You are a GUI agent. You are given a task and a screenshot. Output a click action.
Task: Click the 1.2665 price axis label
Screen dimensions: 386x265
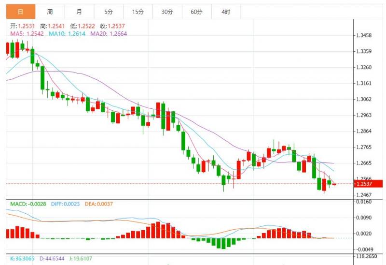[364, 163]
